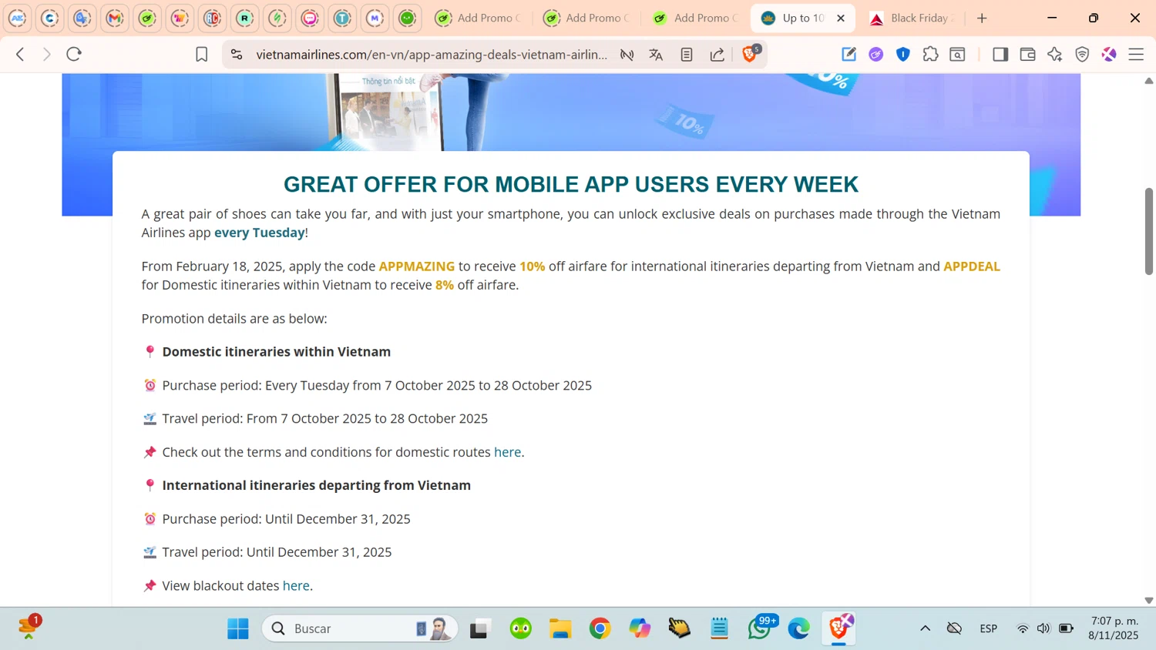This screenshot has width=1156, height=650.
Task: Open Brave VPN shield icon
Action: 1082,54
